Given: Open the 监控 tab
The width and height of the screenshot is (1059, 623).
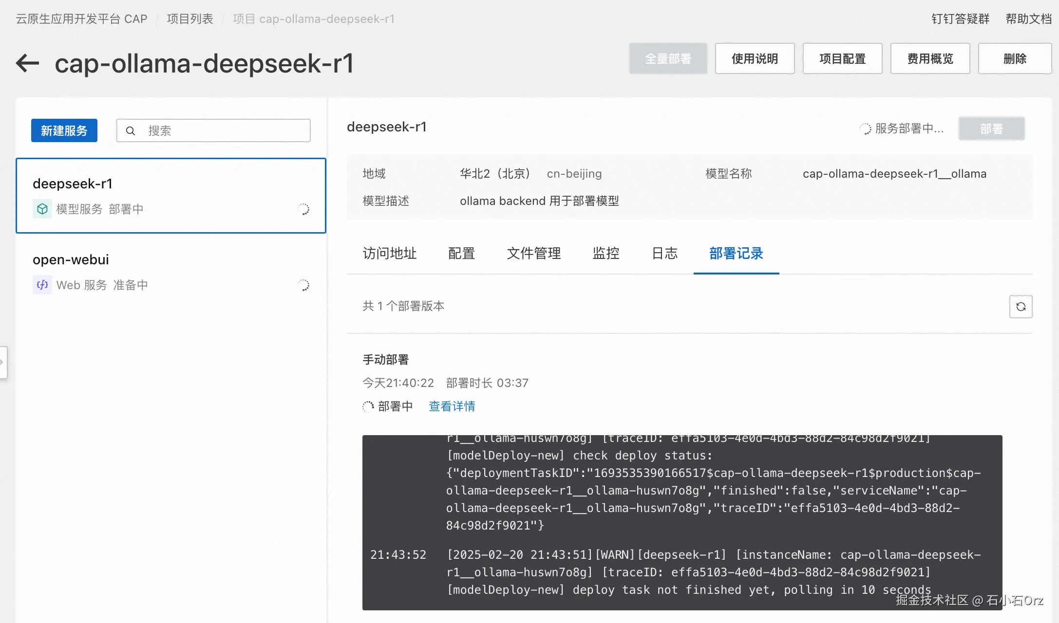Looking at the screenshot, I should pyautogui.click(x=605, y=254).
